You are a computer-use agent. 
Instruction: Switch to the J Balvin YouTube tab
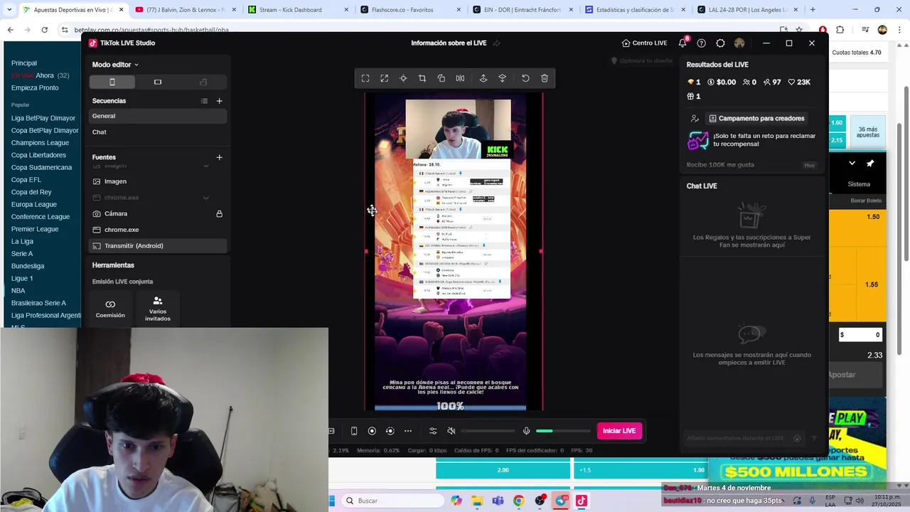click(185, 10)
